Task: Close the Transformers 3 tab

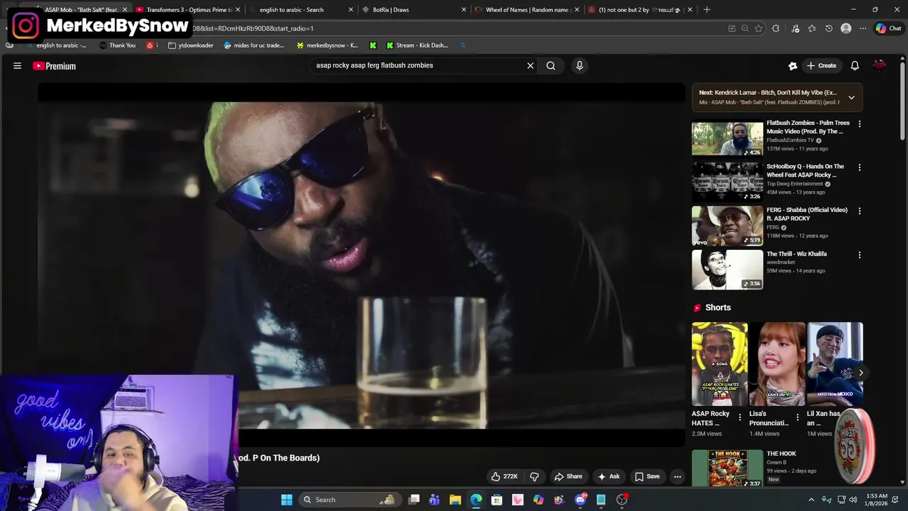Action: [x=238, y=9]
